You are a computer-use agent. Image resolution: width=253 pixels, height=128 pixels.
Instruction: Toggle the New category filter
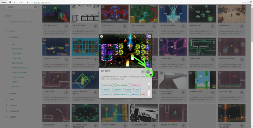[13, 44]
